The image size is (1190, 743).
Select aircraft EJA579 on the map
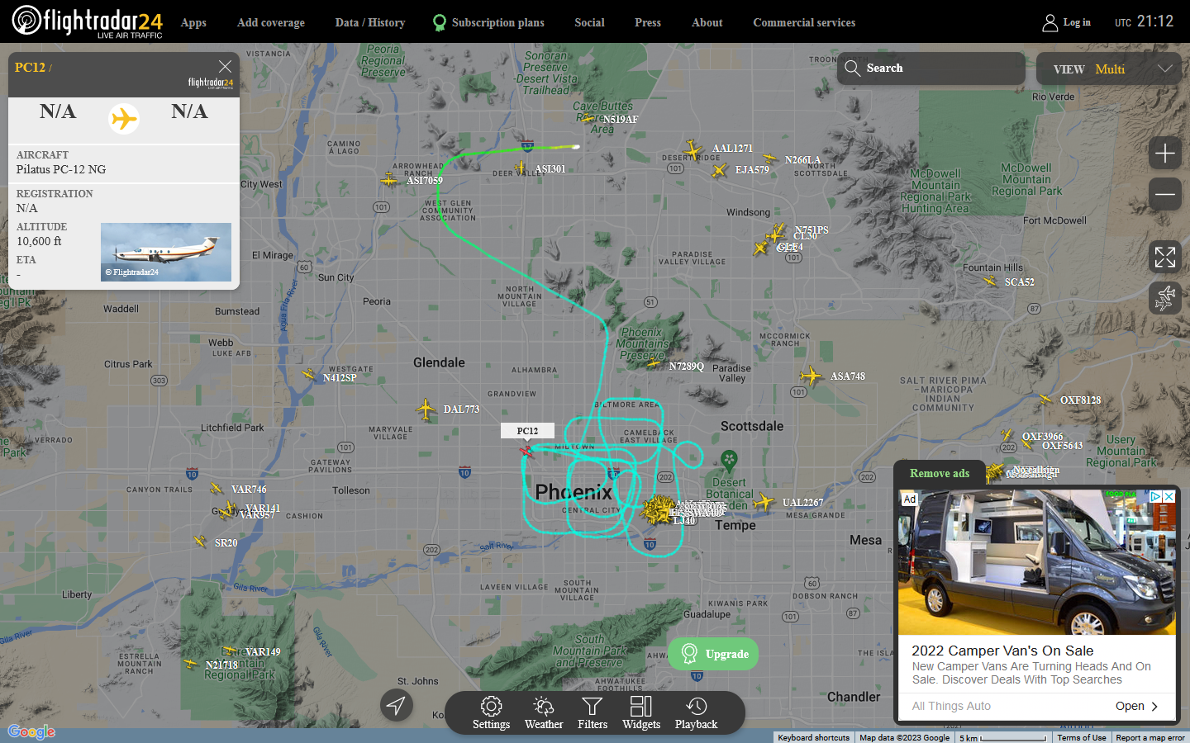[719, 170]
